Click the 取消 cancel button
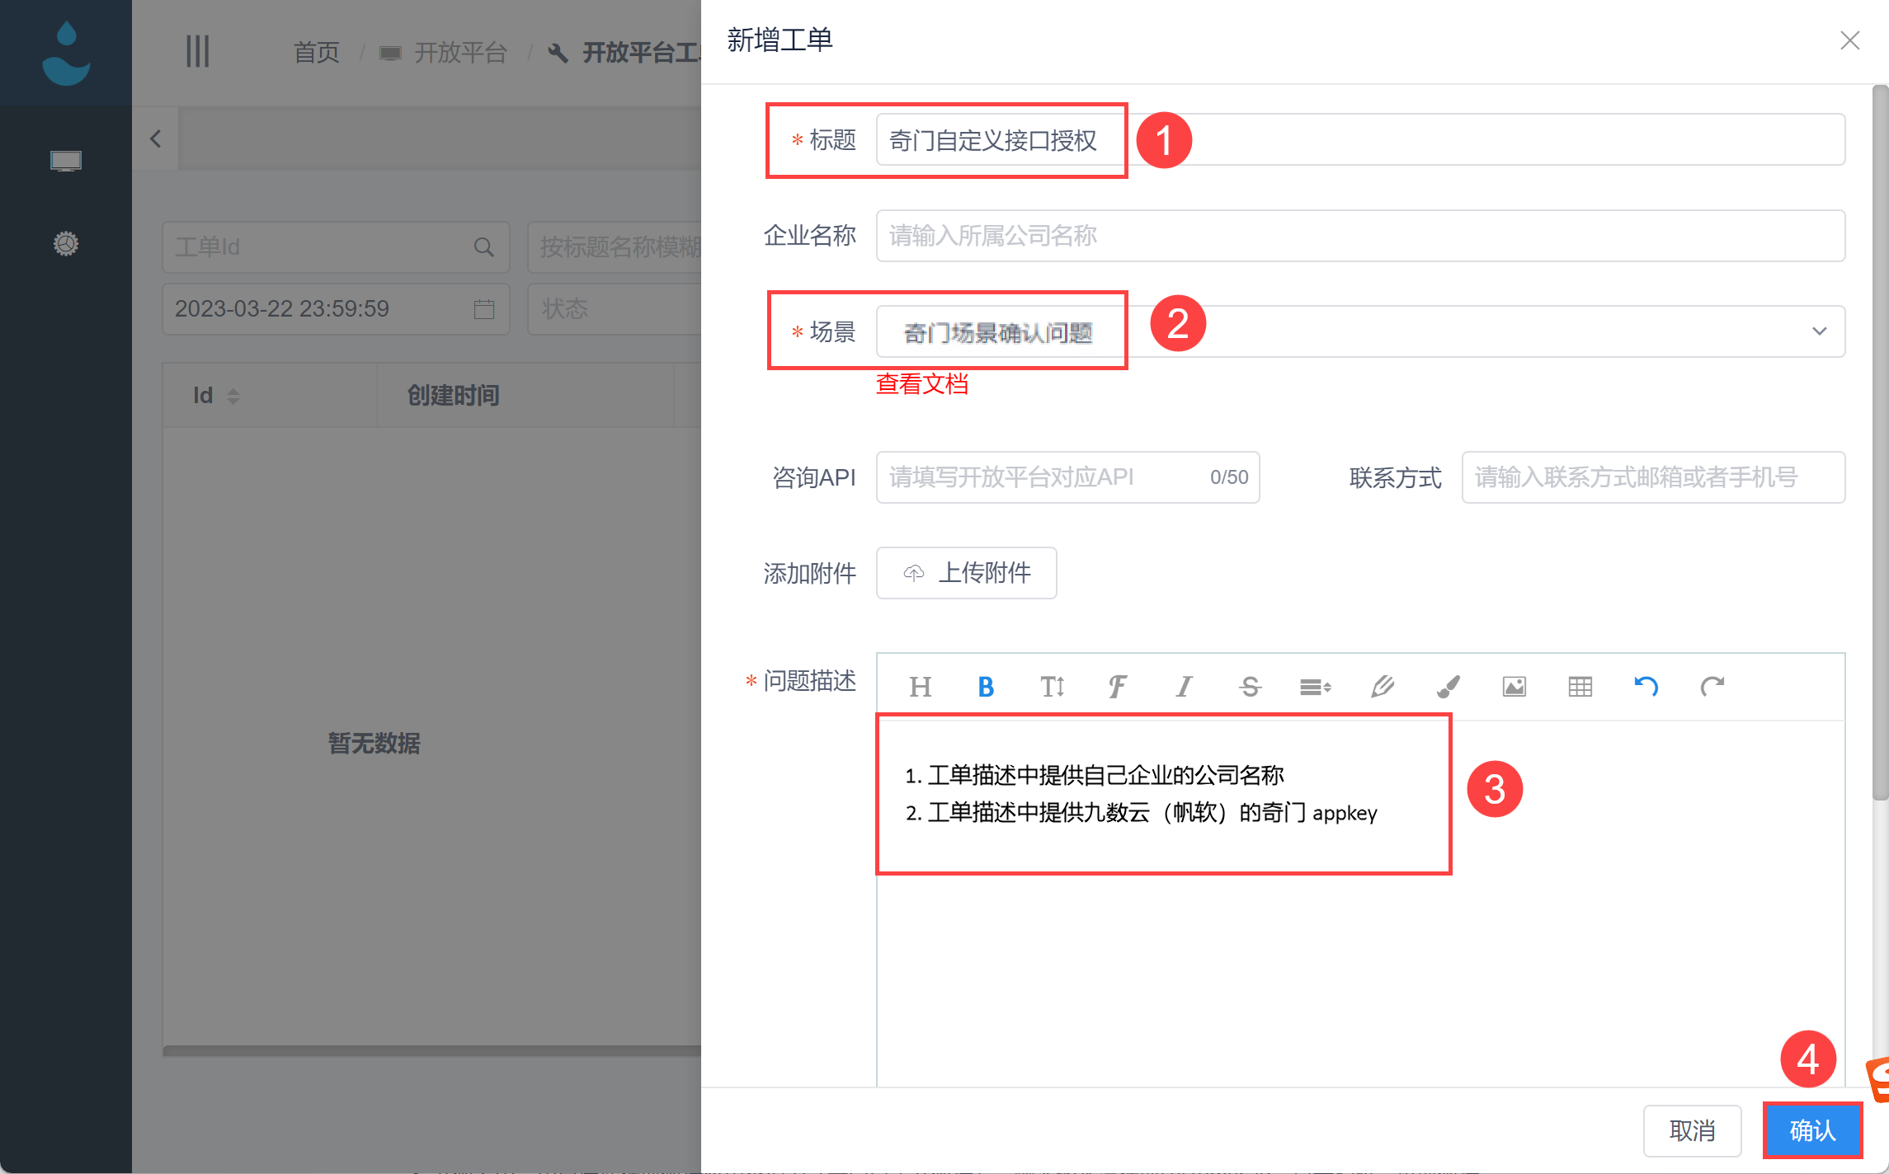The image size is (1889, 1174). pyautogui.click(x=1692, y=1130)
